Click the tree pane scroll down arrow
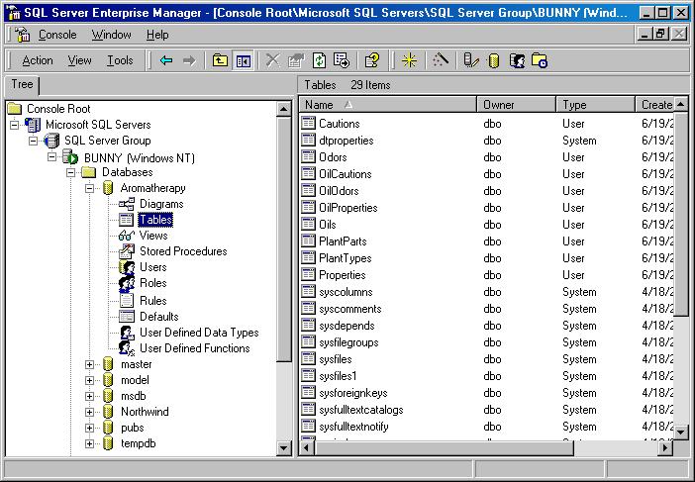 pyautogui.click(x=284, y=448)
